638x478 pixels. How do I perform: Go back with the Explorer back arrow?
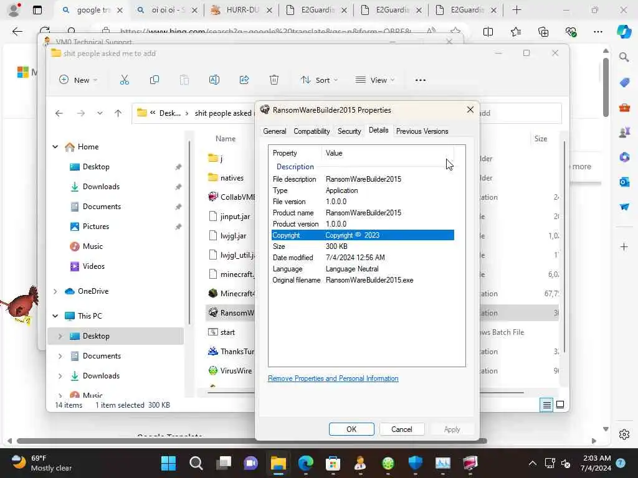59,113
